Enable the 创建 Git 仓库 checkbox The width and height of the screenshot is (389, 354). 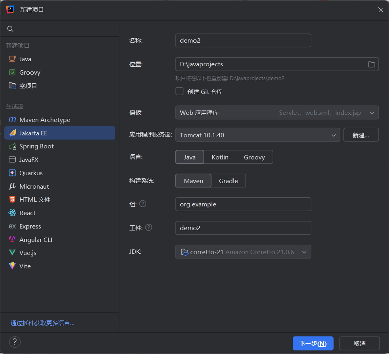179,91
